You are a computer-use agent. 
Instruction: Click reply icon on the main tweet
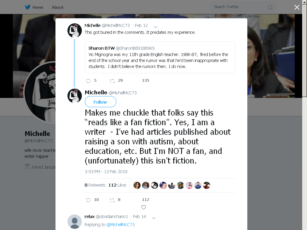(x=88, y=200)
